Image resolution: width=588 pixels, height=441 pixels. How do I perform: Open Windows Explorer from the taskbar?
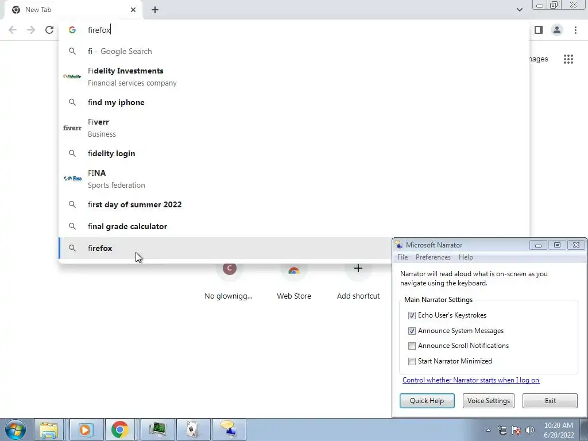tap(49, 430)
